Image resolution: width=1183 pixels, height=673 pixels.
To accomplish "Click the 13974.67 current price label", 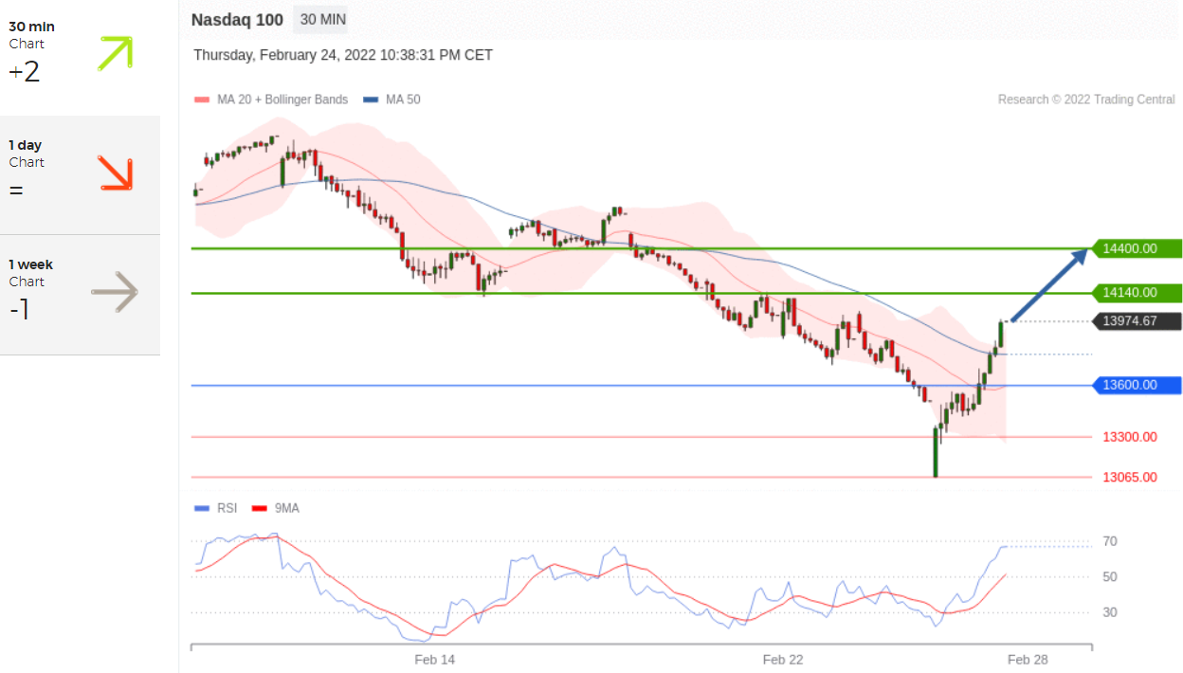I will [x=1137, y=321].
